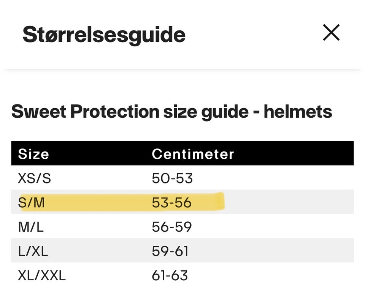This screenshot has width=365, height=308.
Task: Click the 61-63 centimeter value
Action: tap(170, 275)
